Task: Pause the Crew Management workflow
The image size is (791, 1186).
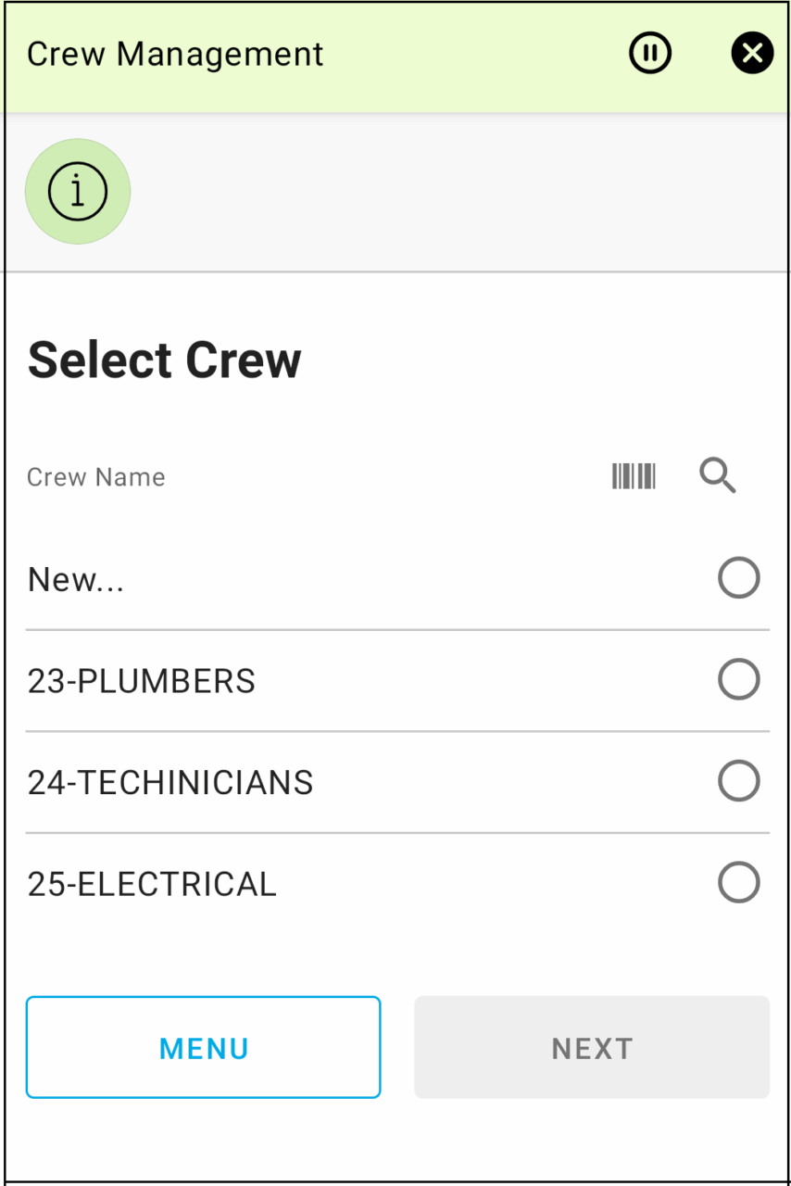Action: pos(650,54)
